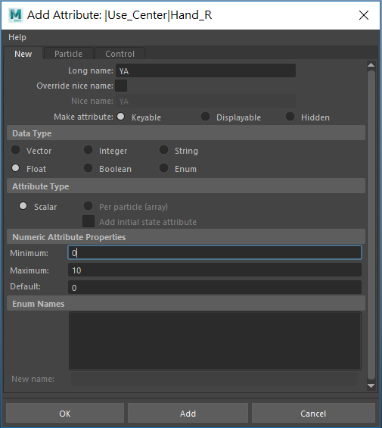
Task: Click the scrollbar up arrow
Action: click(x=371, y=65)
